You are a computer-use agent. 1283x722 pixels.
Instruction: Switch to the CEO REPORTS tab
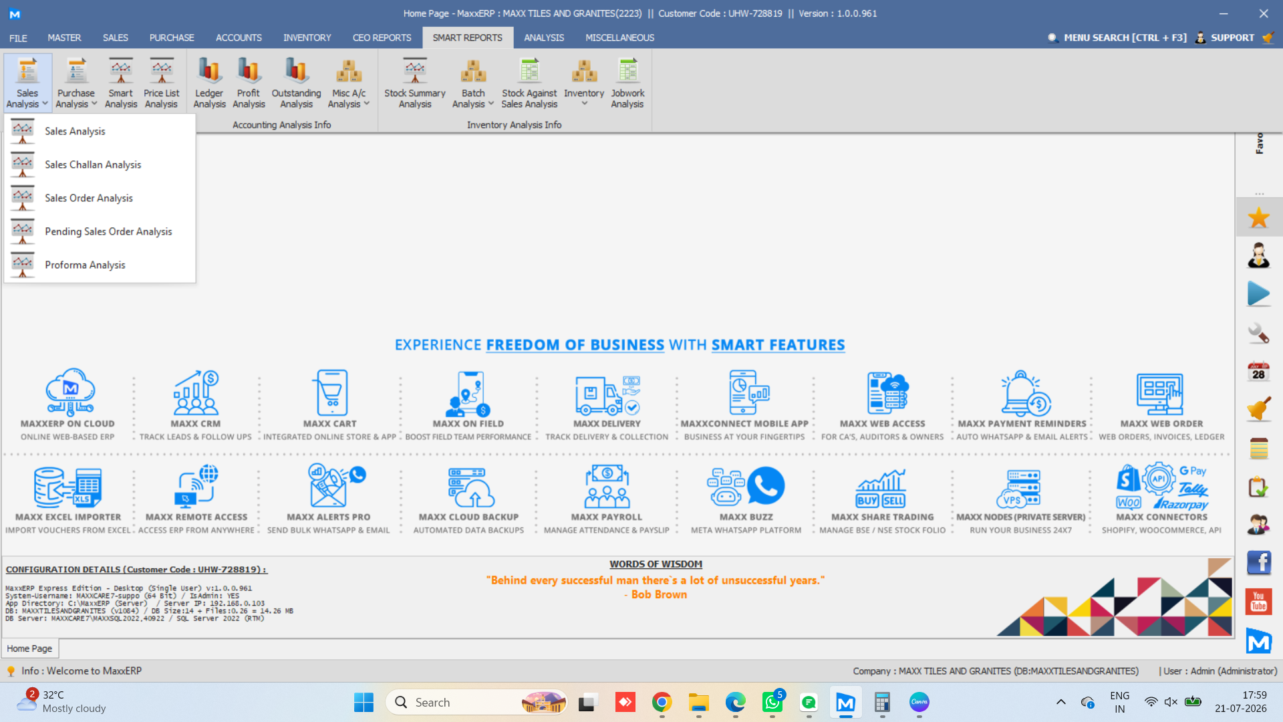pos(382,38)
